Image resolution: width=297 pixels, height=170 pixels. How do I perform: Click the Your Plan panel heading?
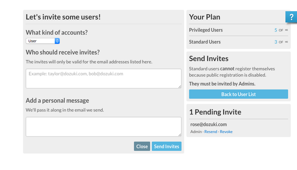coord(205,17)
